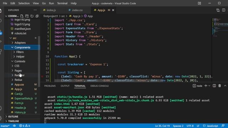This screenshot has height=128, width=228.
Task: Open notifications or feedback icon in status bar
Action: pyautogui.click(x=223, y=126)
